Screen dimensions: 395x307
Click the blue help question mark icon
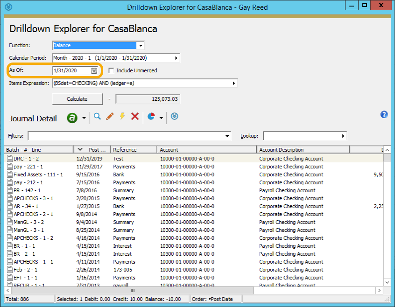384,115
